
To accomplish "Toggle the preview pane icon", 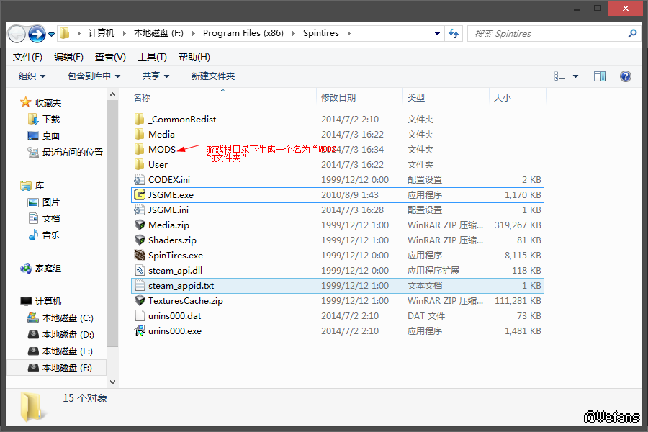I will [600, 76].
